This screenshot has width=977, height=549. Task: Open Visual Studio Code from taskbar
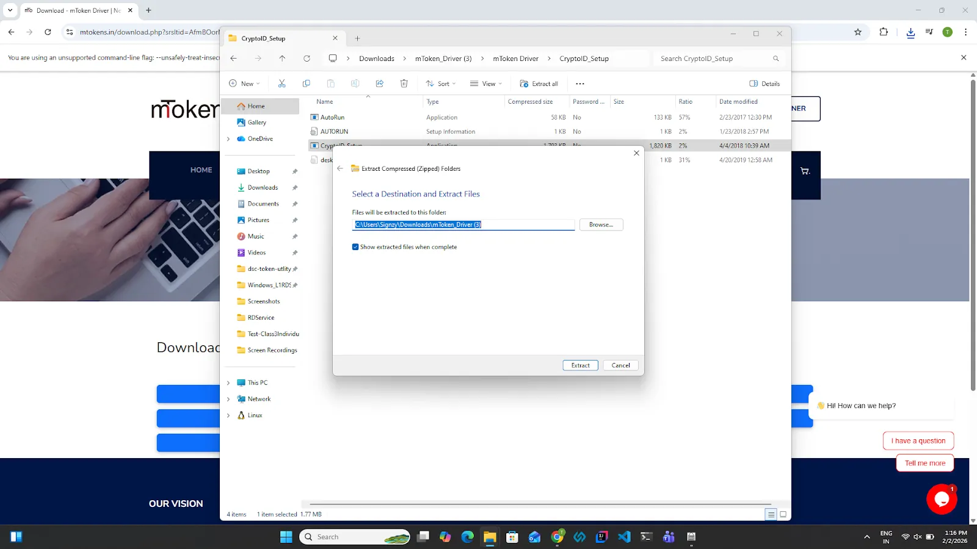tap(624, 537)
